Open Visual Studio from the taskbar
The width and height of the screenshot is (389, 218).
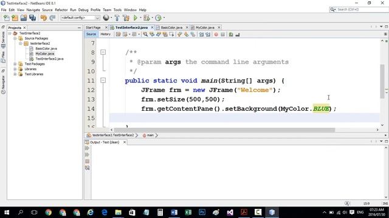point(230,212)
